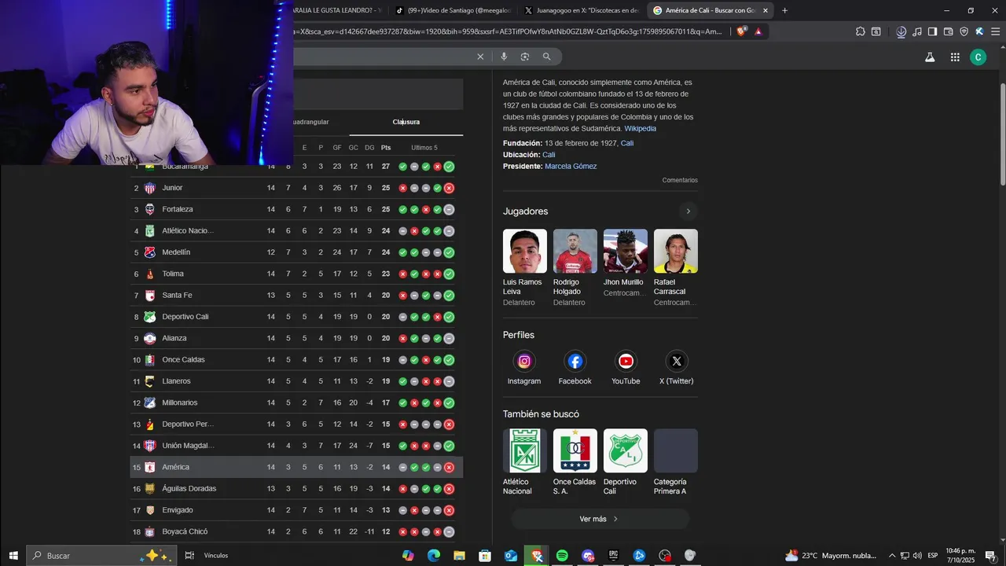
Task: Open the Rodrigo Holgado player card
Action: click(575, 268)
